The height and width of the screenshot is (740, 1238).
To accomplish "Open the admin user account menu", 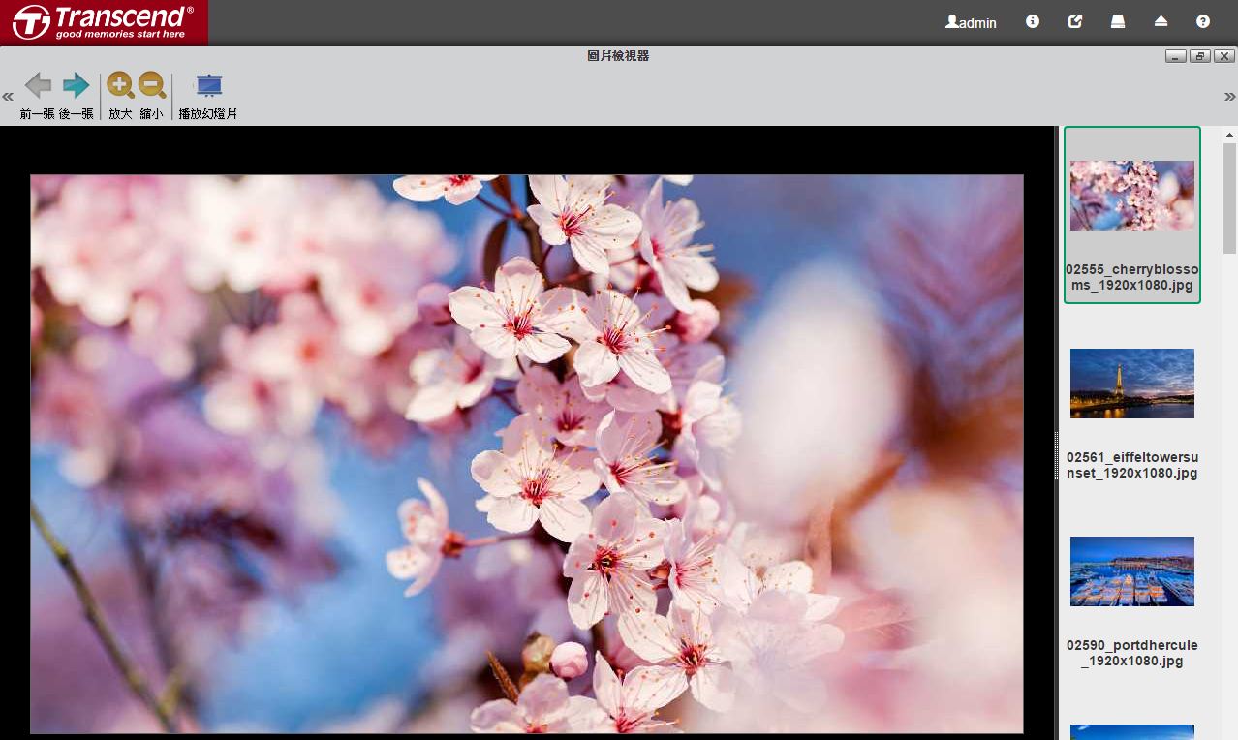I will click(x=971, y=22).
